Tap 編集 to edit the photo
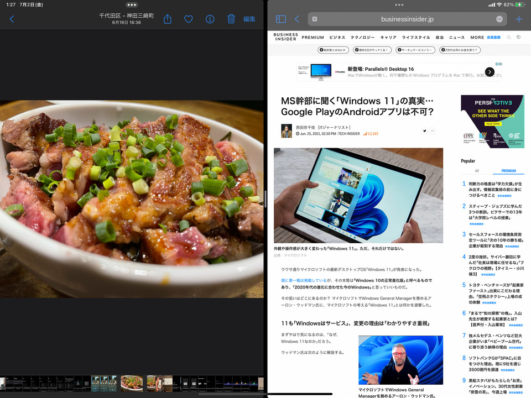Image resolution: width=531 pixels, height=398 pixels. click(x=249, y=19)
